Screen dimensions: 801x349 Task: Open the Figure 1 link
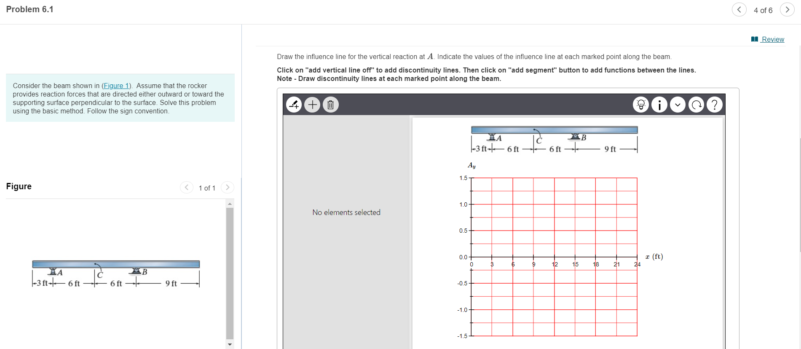click(116, 86)
